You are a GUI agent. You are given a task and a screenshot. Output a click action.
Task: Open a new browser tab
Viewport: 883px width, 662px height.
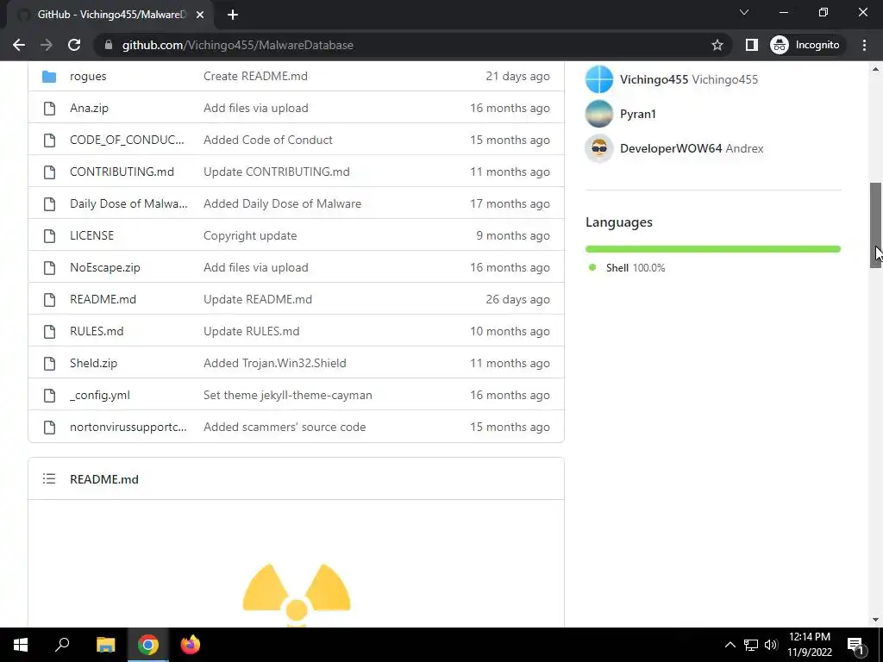point(233,15)
